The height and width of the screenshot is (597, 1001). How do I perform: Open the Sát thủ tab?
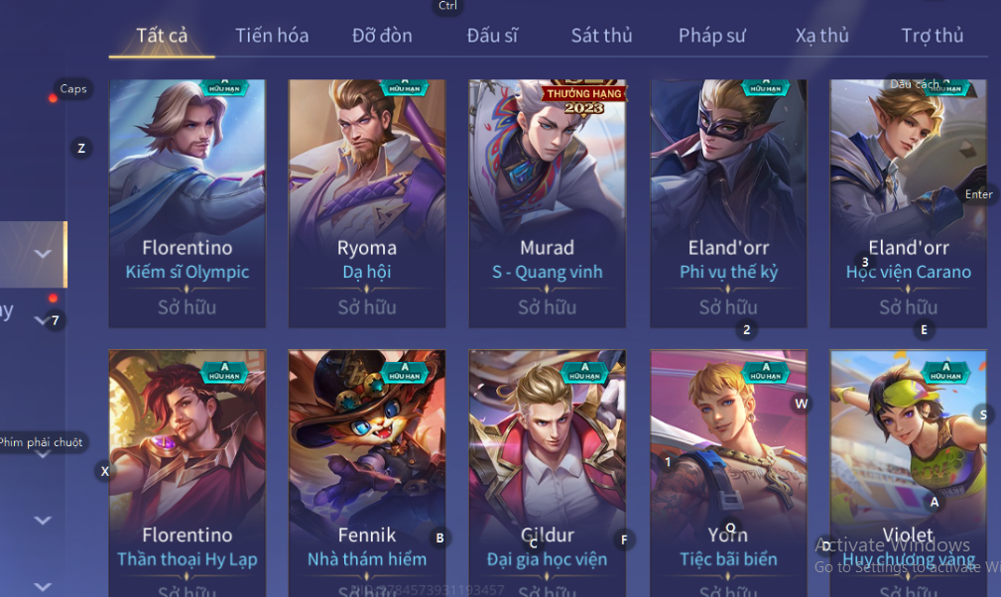[x=601, y=35]
